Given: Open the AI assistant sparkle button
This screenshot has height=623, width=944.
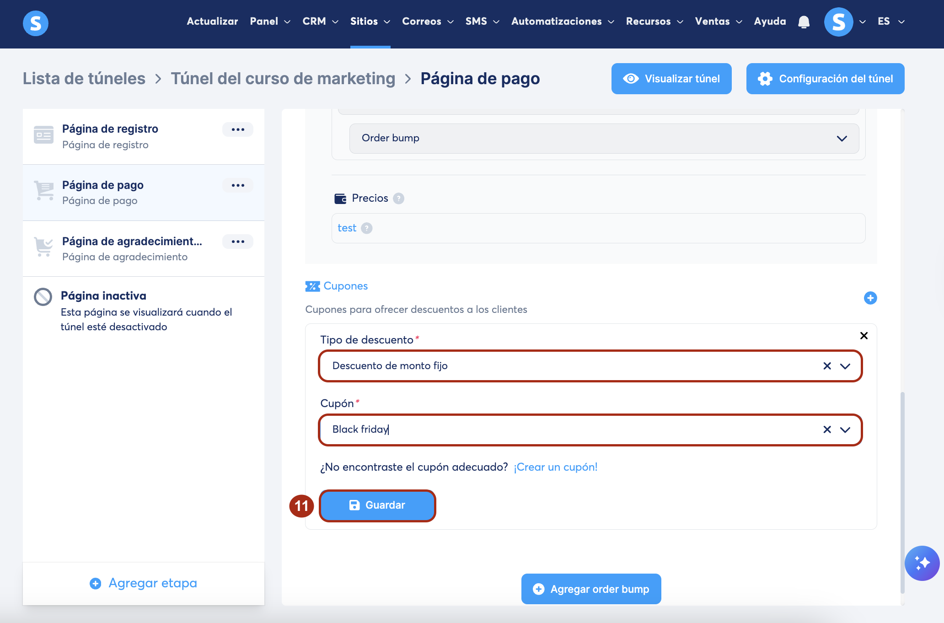Looking at the screenshot, I should point(922,563).
